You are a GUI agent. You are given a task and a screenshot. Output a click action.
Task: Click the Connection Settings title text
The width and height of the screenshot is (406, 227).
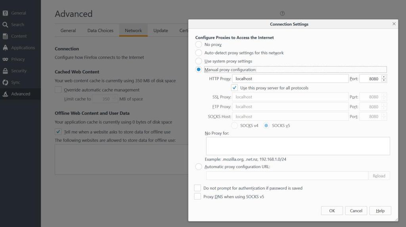click(289, 24)
